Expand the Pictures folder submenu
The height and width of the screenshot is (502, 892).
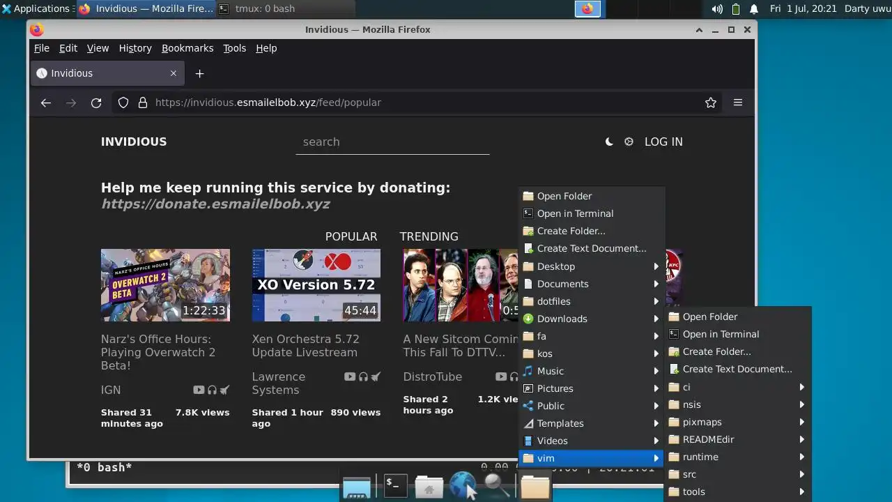tap(592, 388)
